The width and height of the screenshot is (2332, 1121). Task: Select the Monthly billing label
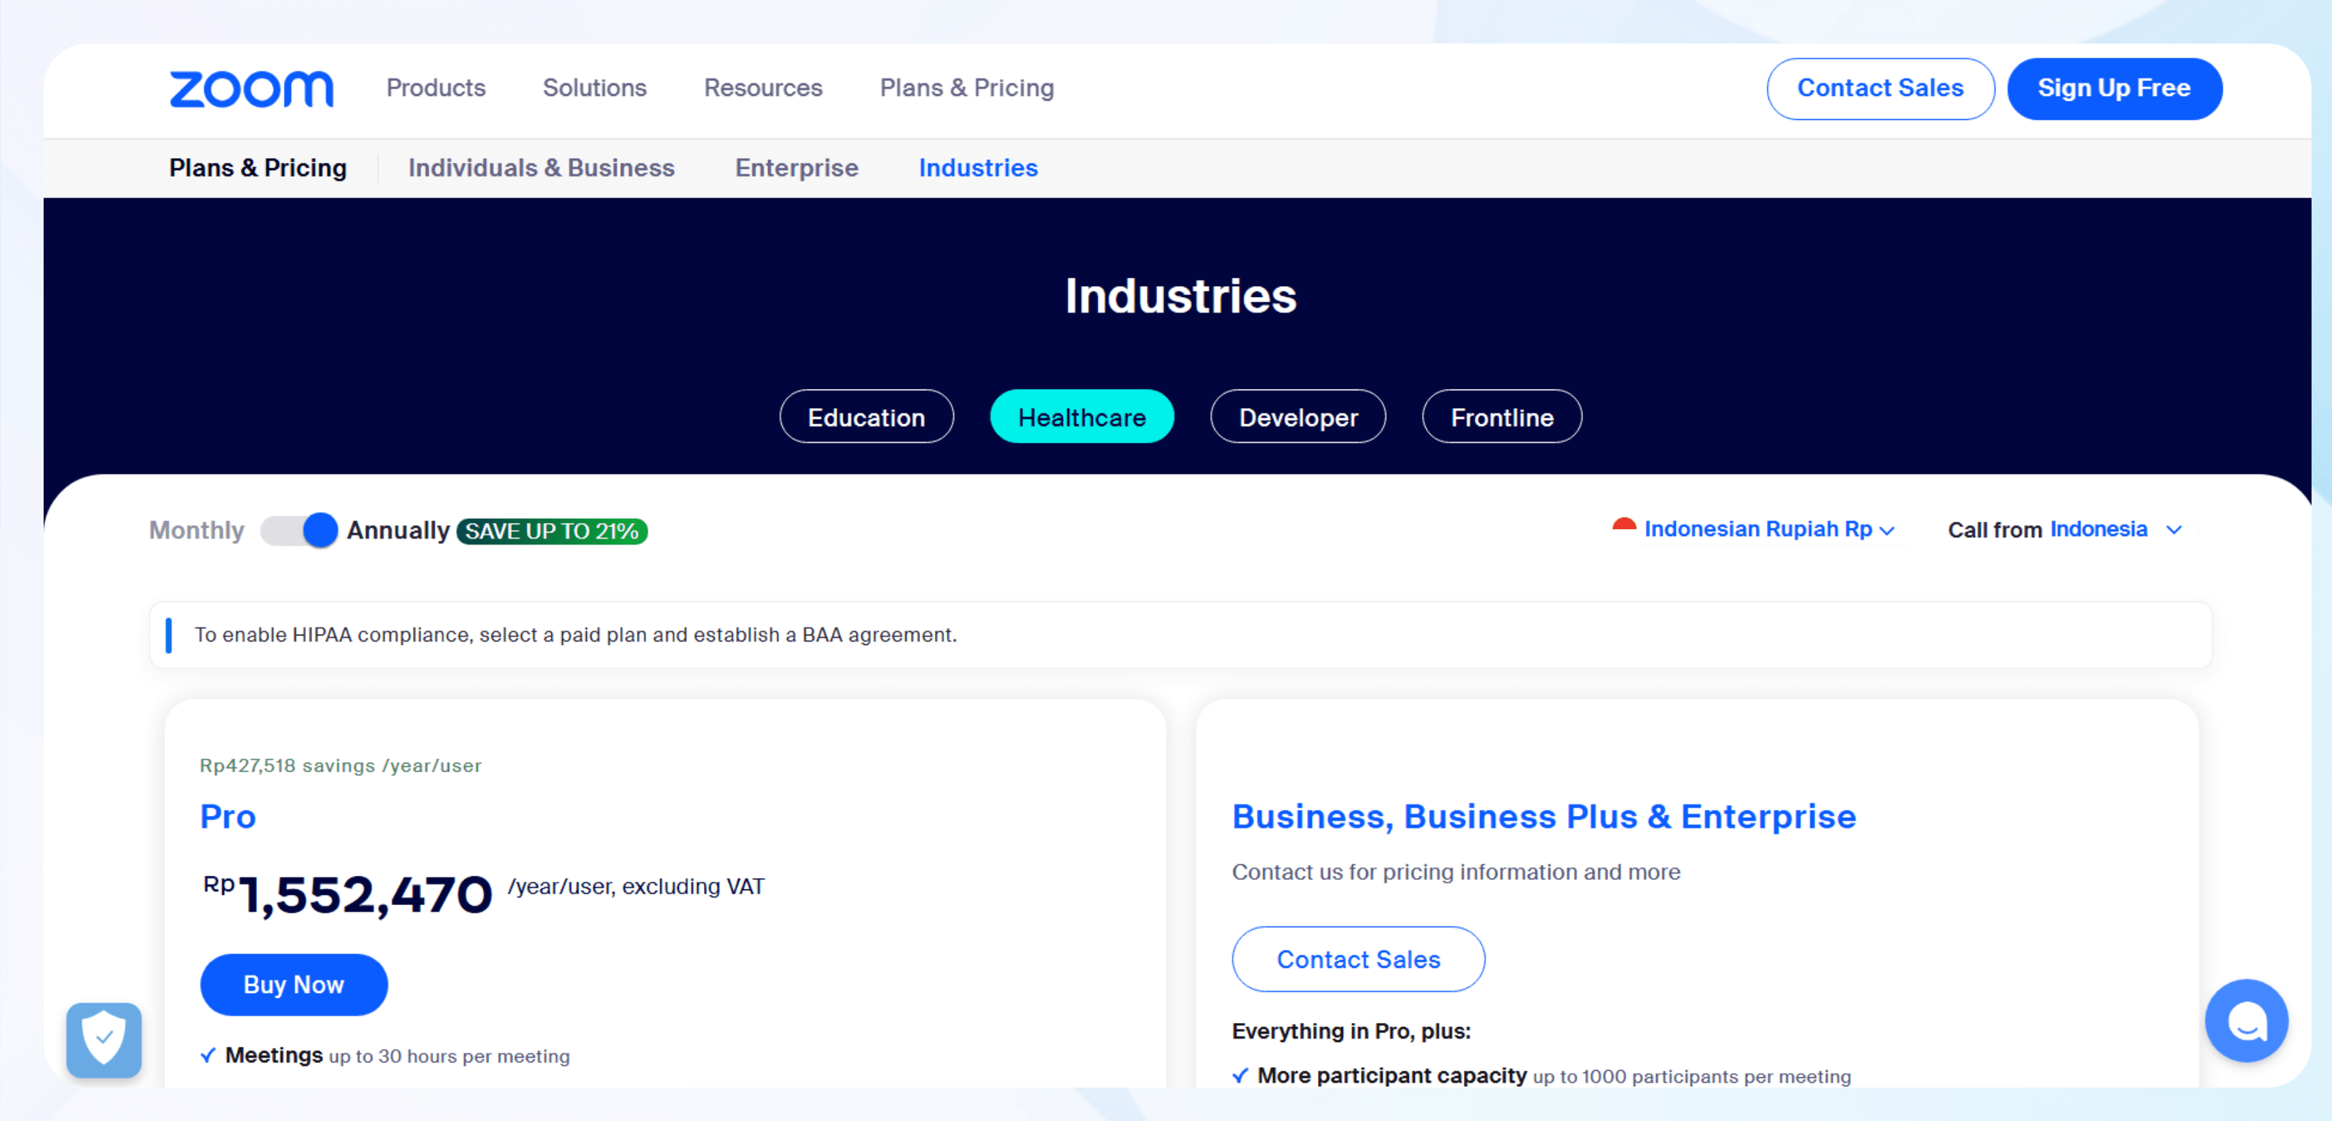coord(196,530)
